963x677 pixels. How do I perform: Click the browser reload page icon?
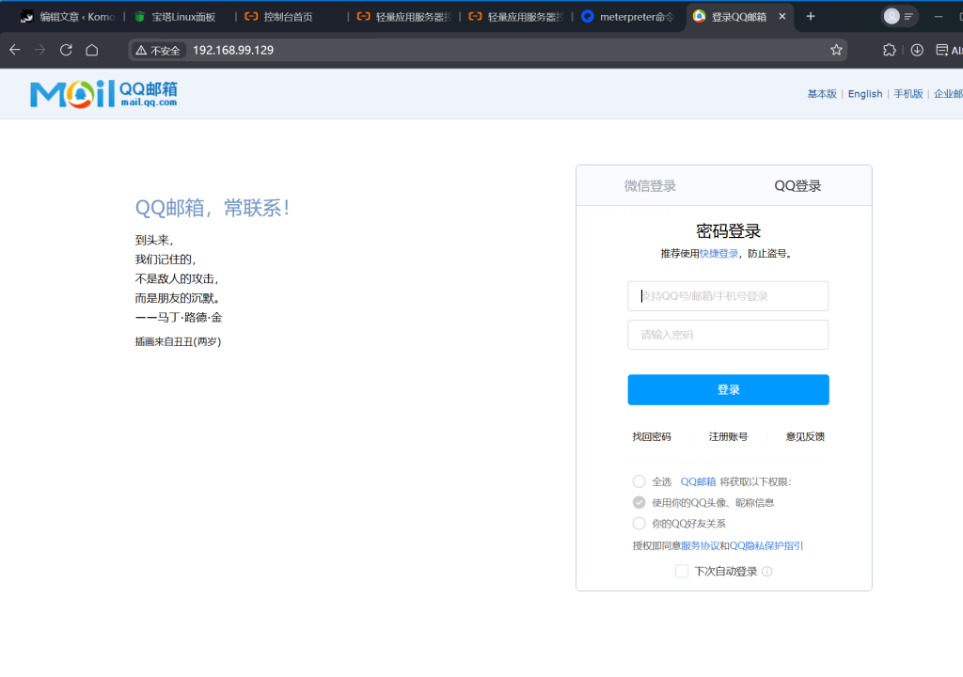(66, 50)
